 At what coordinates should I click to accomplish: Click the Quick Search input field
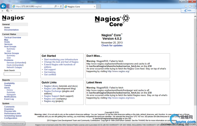click(12, 74)
